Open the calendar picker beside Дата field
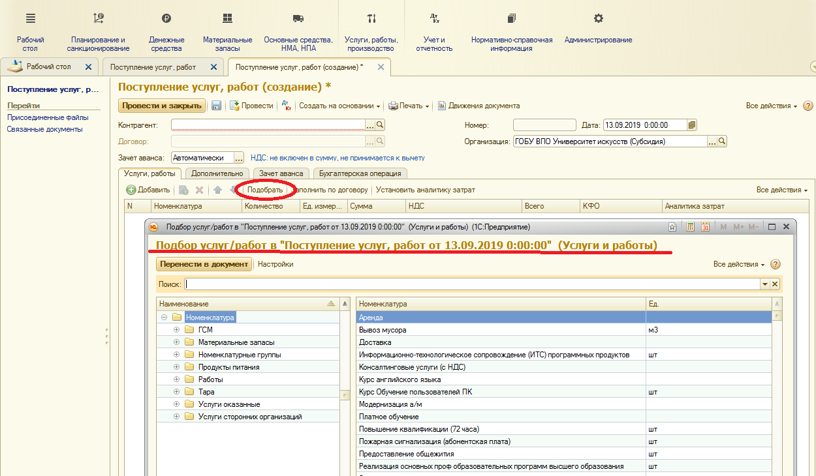816x476 pixels. point(692,125)
